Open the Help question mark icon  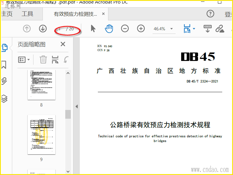(x=210, y=14)
